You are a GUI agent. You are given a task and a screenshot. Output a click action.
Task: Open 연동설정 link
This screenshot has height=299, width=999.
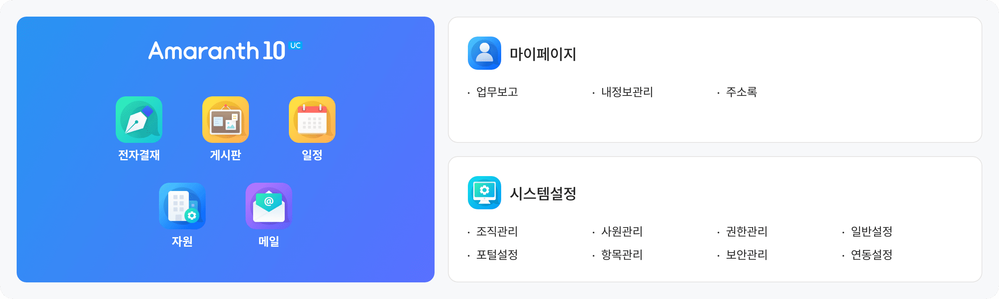tap(872, 255)
